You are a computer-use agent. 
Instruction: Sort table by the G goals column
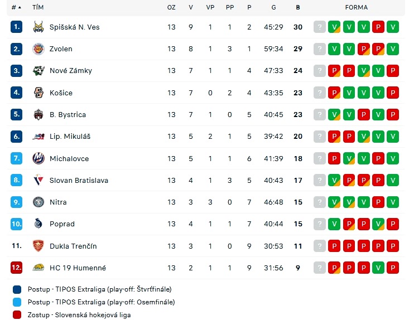point(273,7)
